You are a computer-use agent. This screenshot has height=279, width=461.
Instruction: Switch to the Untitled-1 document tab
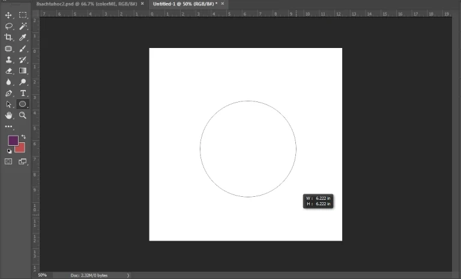coord(185,4)
